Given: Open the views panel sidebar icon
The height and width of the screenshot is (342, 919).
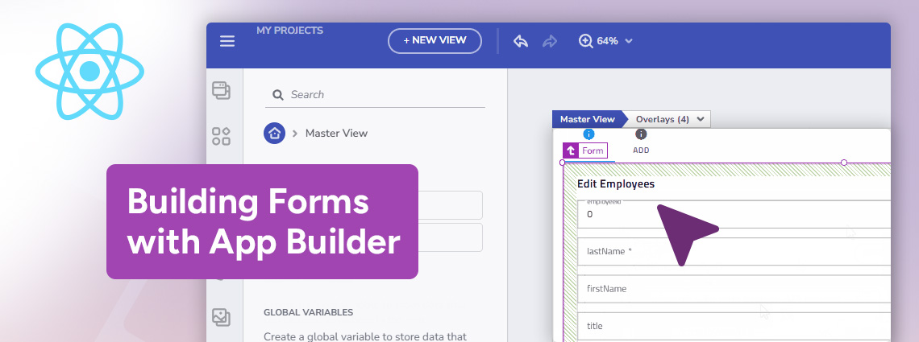Looking at the screenshot, I should click(x=221, y=90).
